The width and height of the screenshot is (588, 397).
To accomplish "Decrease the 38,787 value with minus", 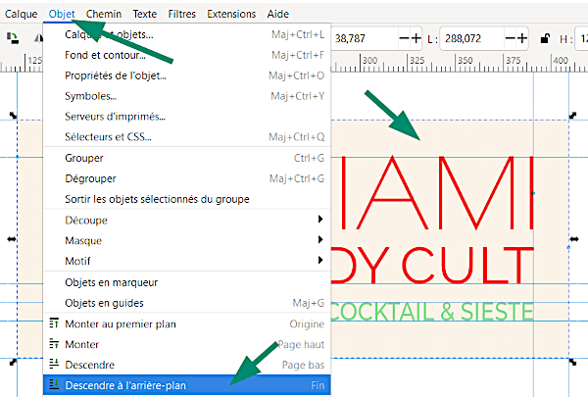I will [404, 38].
